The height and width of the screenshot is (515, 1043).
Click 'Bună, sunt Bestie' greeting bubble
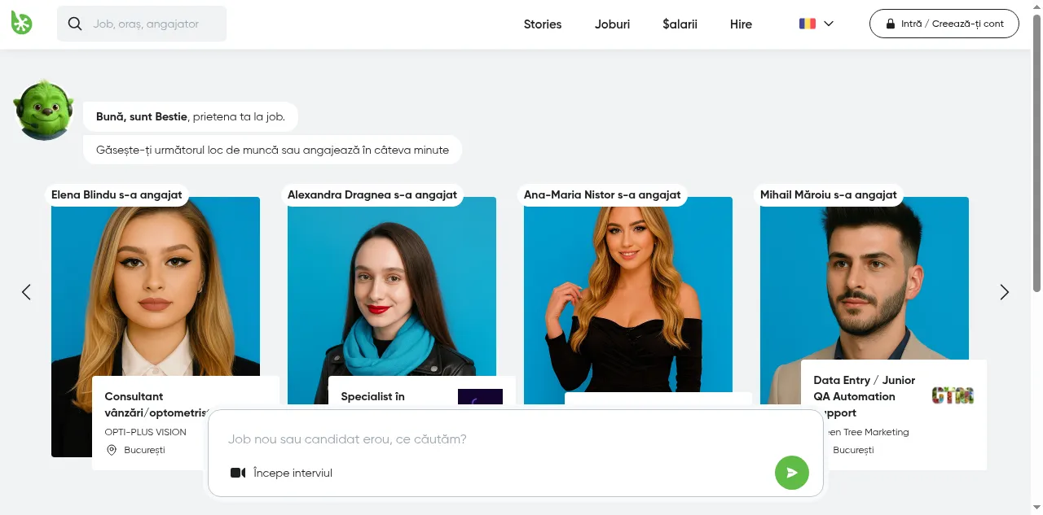pos(191,116)
